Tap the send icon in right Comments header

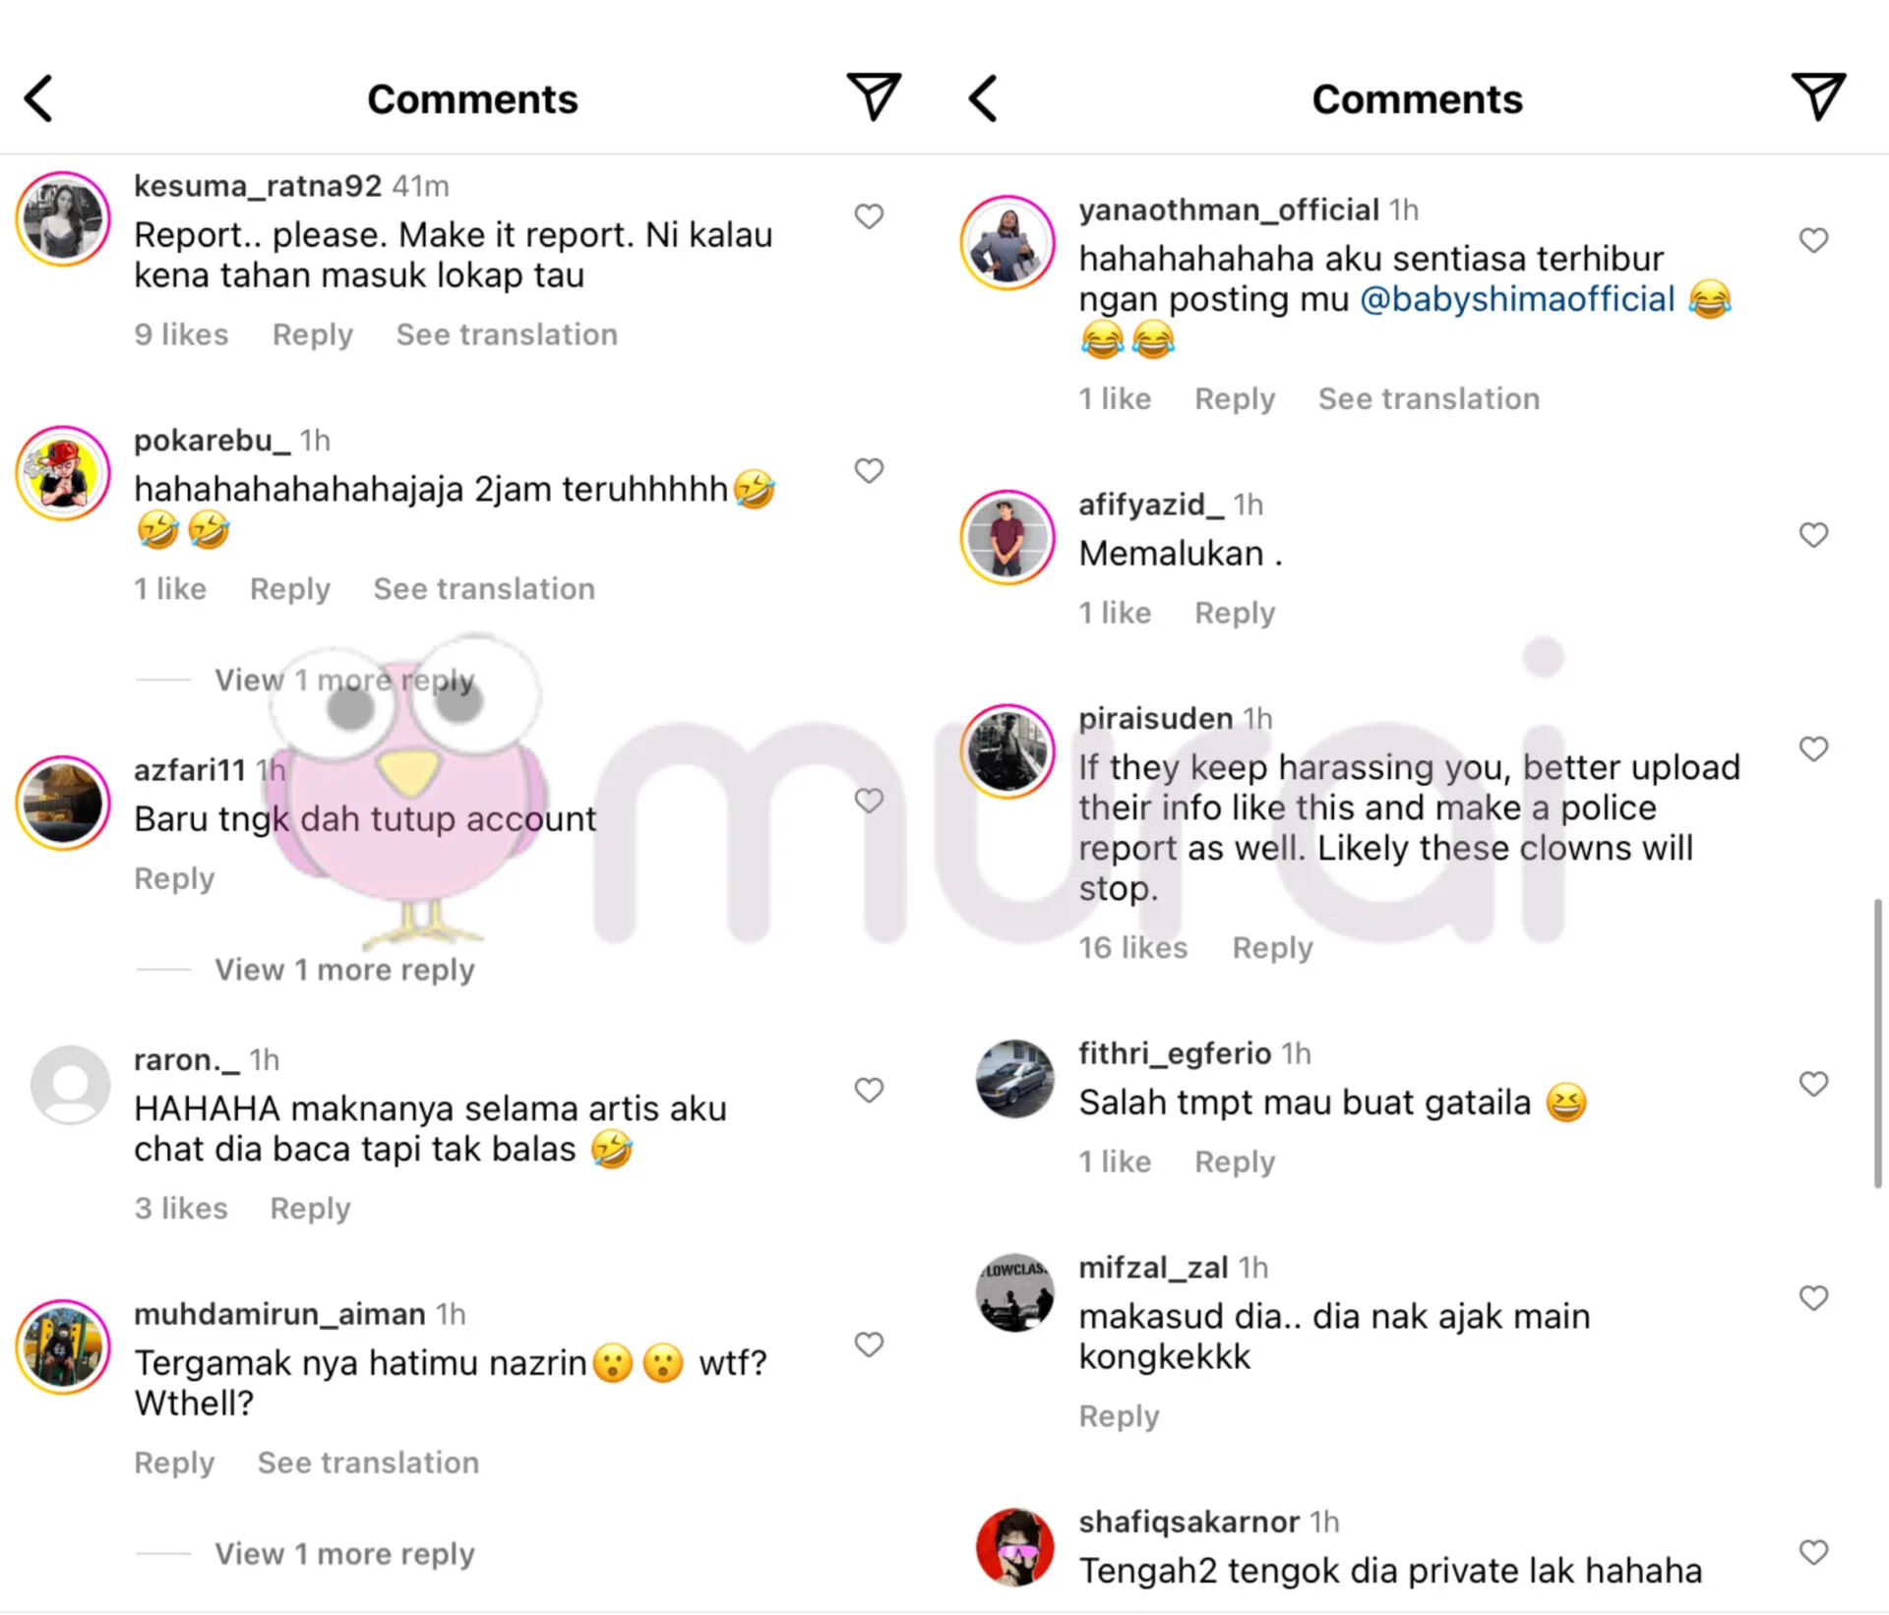click(x=1818, y=96)
